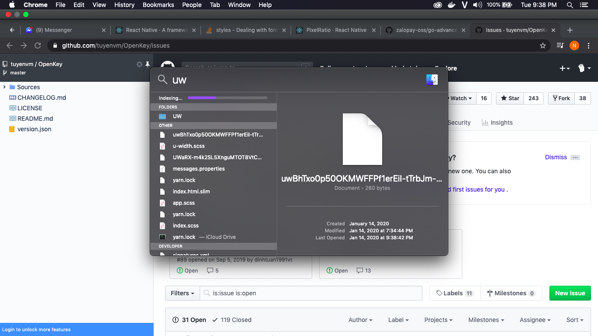
Task: Select yarn.lock in iCloud Drive result
Action: [x=214, y=237]
